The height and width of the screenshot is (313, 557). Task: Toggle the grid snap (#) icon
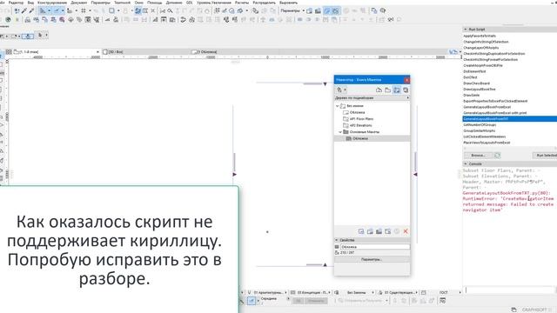(84, 11)
